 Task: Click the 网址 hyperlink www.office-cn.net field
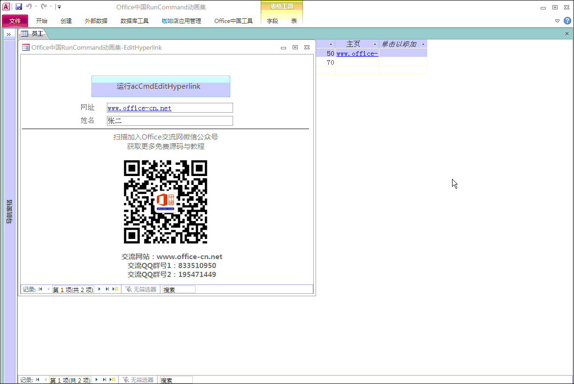pos(170,108)
